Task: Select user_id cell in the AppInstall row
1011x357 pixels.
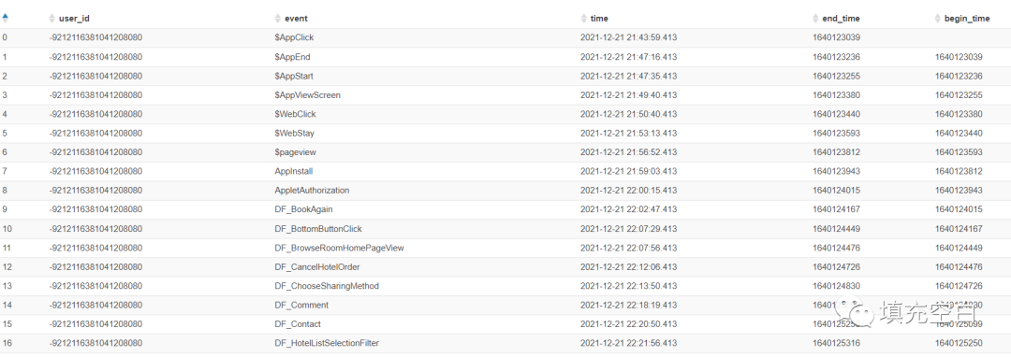Action: click(x=95, y=171)
